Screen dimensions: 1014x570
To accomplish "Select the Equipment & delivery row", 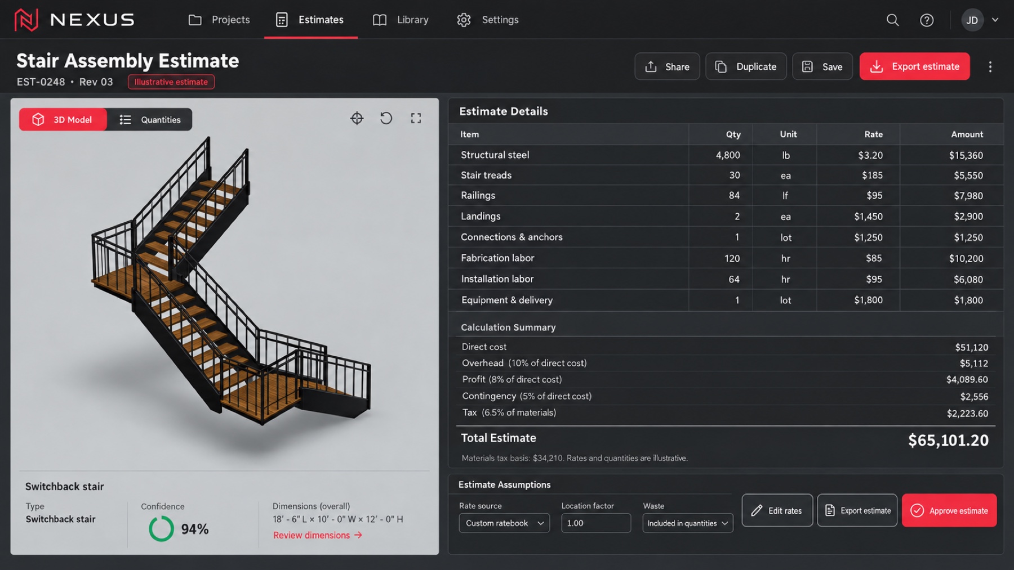I will 726,300.
